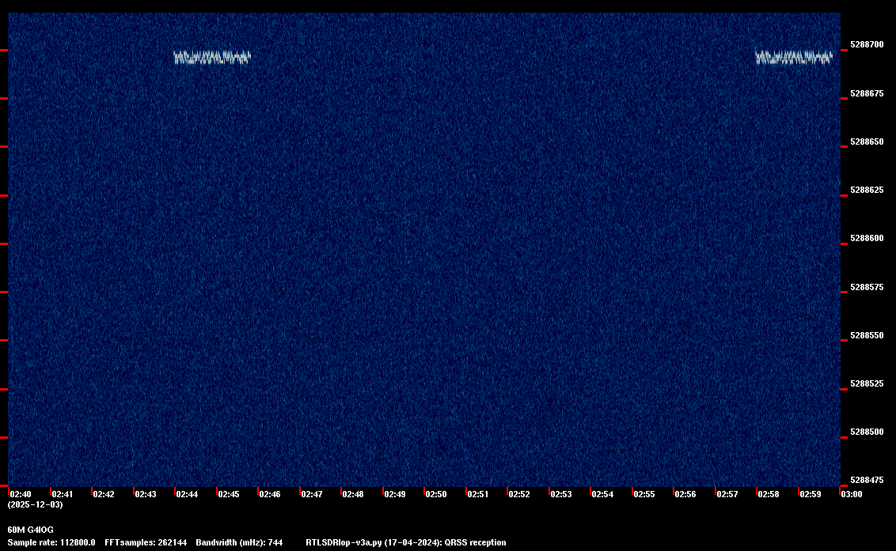The image size is (896, 551).
Task: Click the 02:55 time label
Action: coord(644,494)
